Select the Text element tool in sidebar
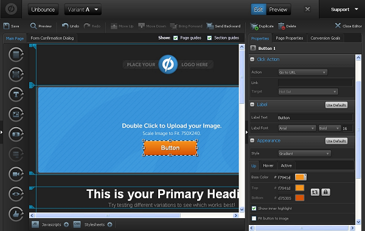The width and height of the screenshot is (365, 231). 16,94
